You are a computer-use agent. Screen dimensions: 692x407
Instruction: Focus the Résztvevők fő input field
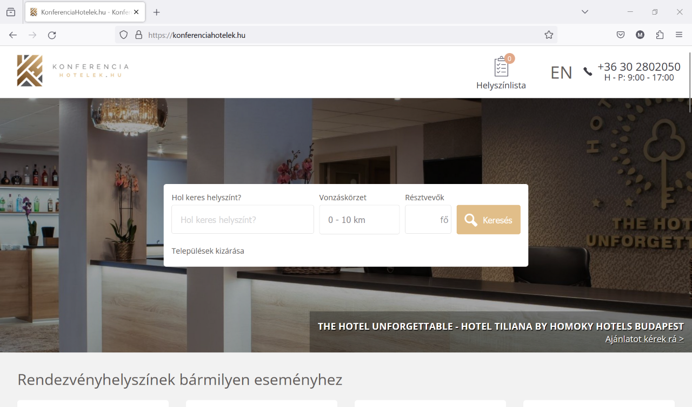click(428, 220)
